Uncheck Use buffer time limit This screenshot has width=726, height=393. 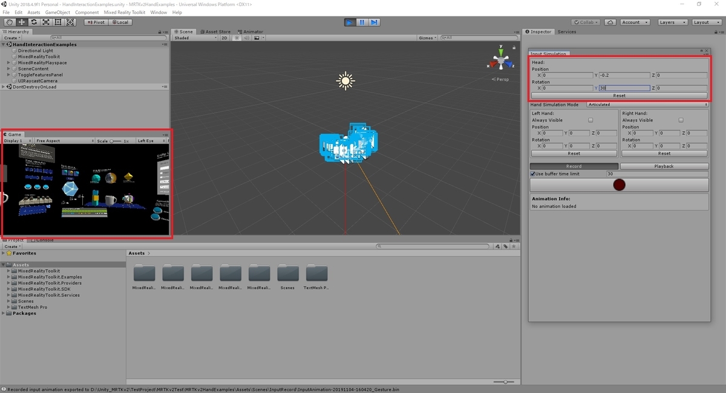[534, 174]
